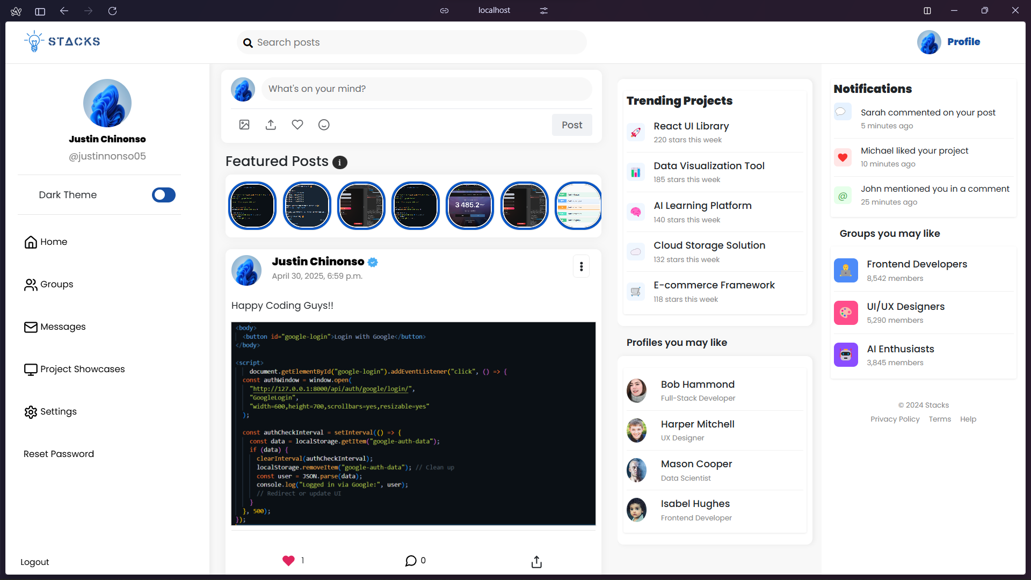
Task: Open the first featured post thumbnail
Action: point(252,205)
